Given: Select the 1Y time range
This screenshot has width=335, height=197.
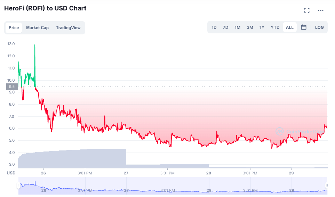Looking at the screenshot, I should (262, 27).
